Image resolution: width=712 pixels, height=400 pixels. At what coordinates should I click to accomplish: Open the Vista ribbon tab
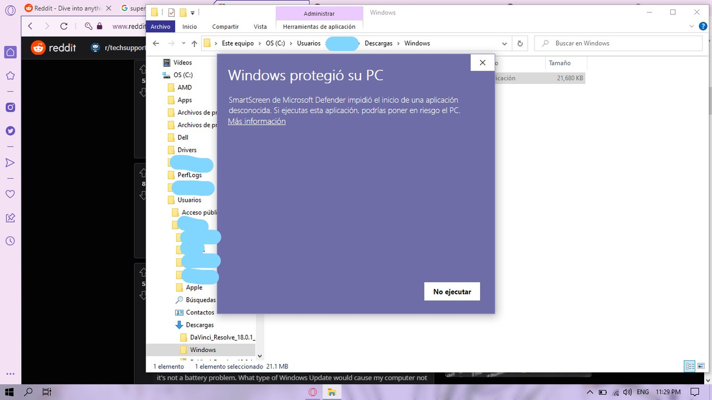point(260,27)
